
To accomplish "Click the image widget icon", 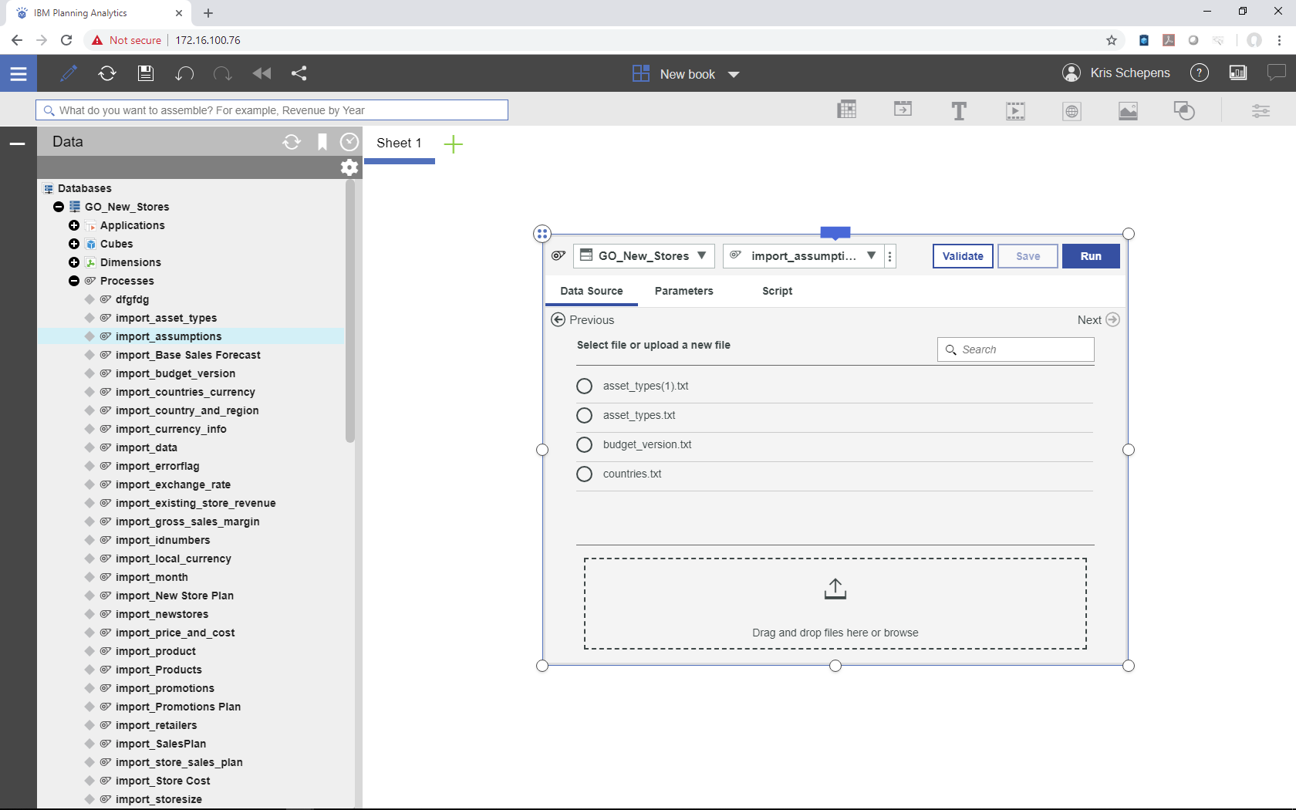I will (x=1128, y=111).
